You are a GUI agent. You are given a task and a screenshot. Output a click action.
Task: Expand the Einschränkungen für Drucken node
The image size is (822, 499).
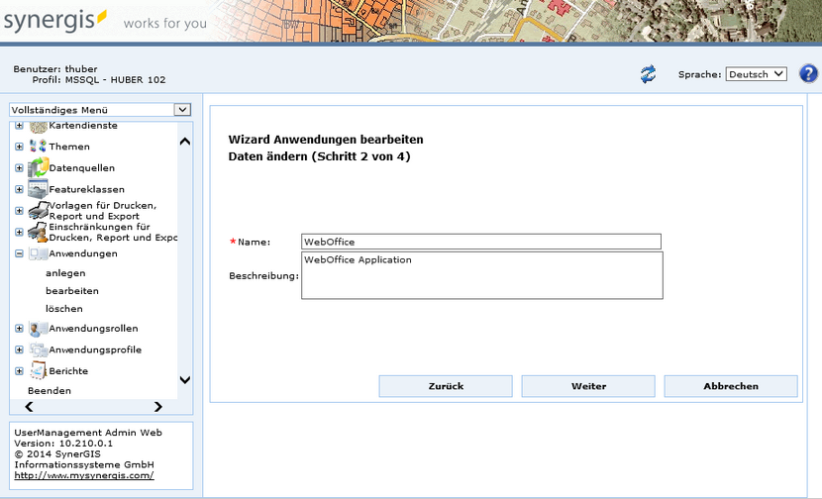point(19,232)
